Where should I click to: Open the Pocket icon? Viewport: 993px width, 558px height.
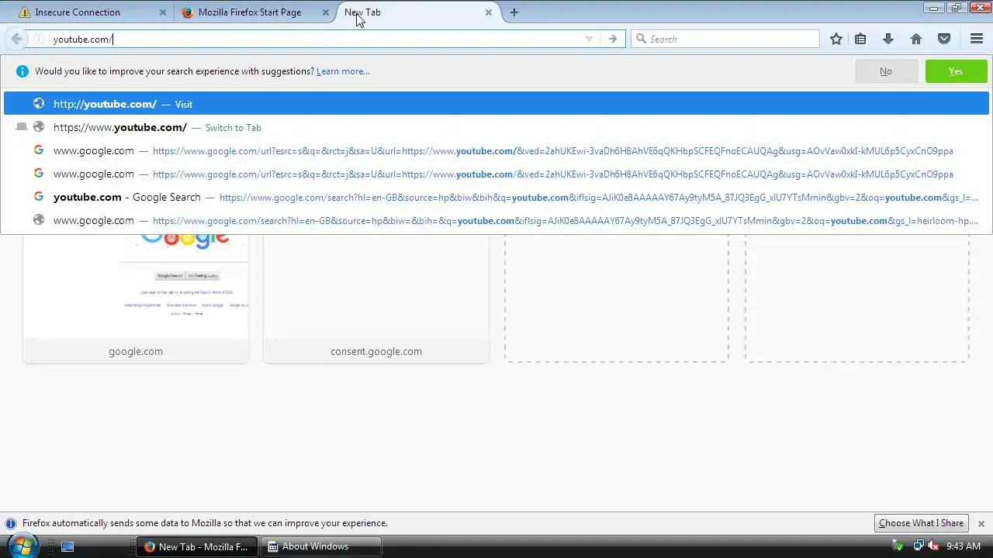[x=944, y=39]
